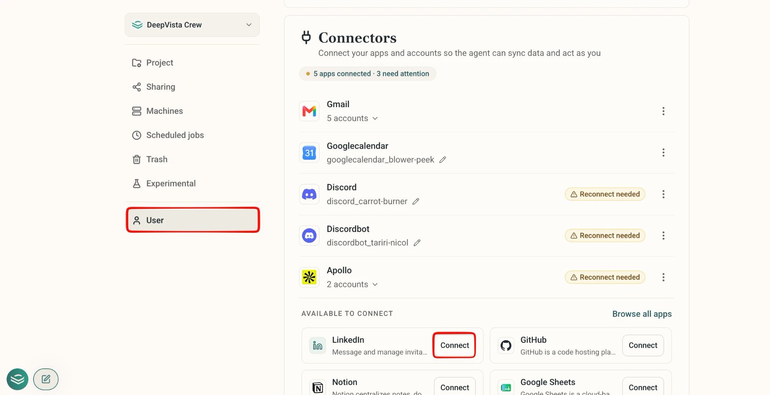The width and height of the screenshot is (770, 395).
Task: Edit the googlecalendar_blower-peek name
Action: 443,160
